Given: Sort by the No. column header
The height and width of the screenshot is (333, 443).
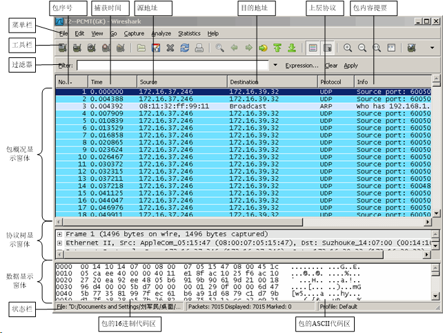Looking at the screenshot, I should 72,82.
